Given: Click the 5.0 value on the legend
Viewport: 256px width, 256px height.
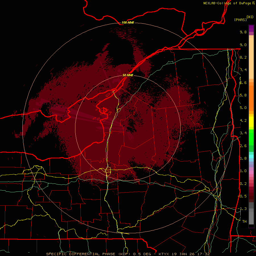Looking at the screenshot, I should (x=243, y=108).
